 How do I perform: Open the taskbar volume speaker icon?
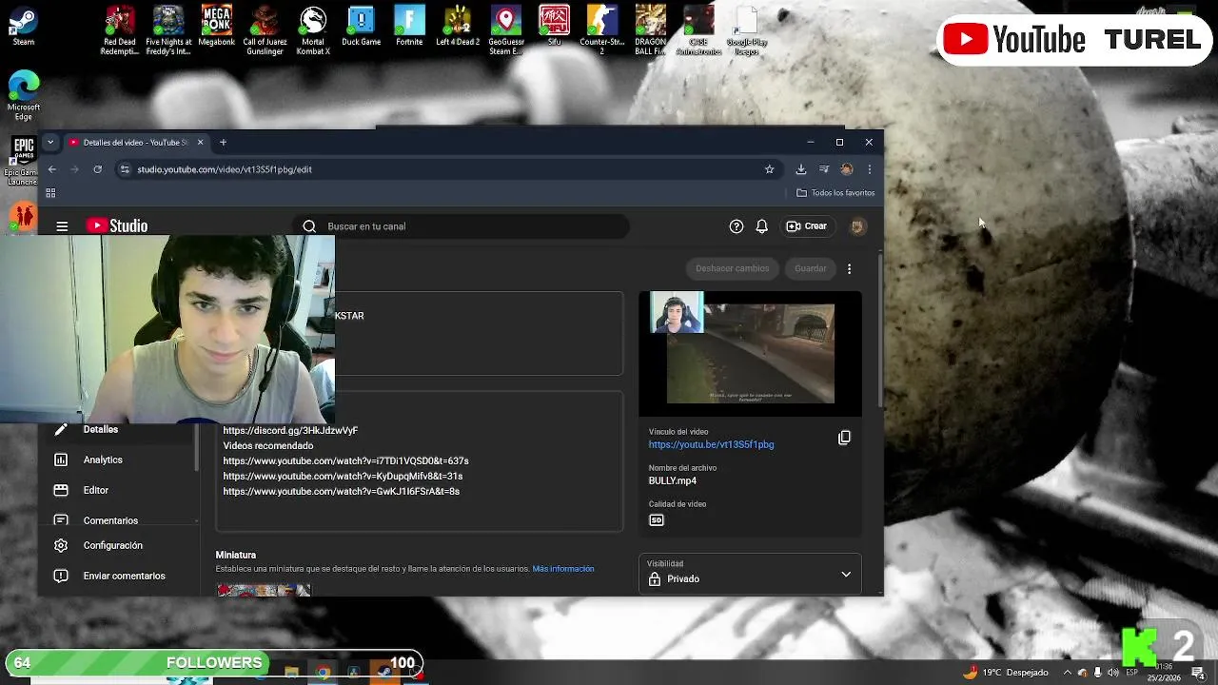tap(1112, 672)
